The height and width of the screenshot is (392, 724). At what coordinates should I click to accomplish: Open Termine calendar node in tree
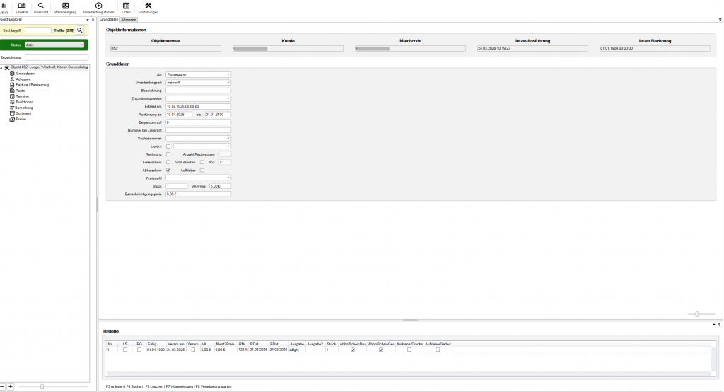coord(19,96)
